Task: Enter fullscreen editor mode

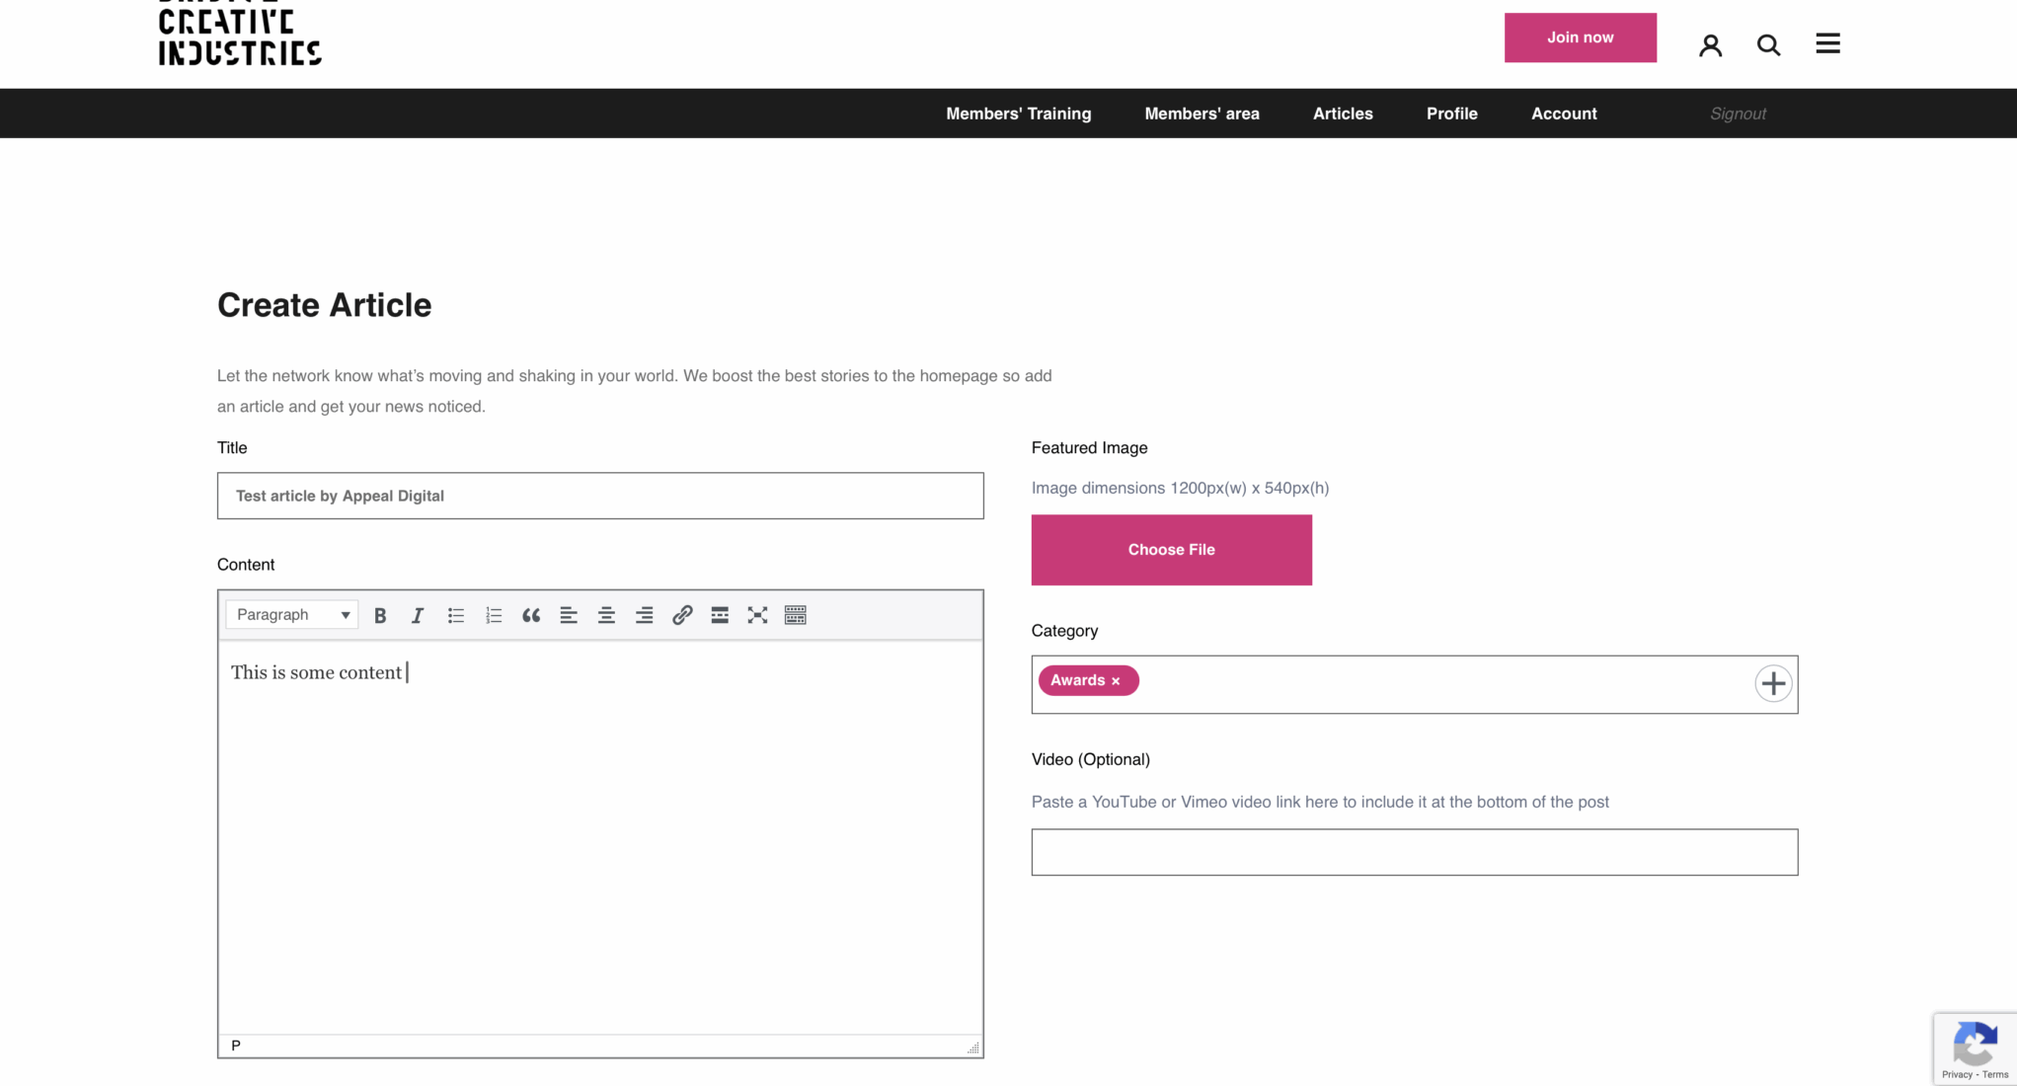Action: click(x=757, y=615)
